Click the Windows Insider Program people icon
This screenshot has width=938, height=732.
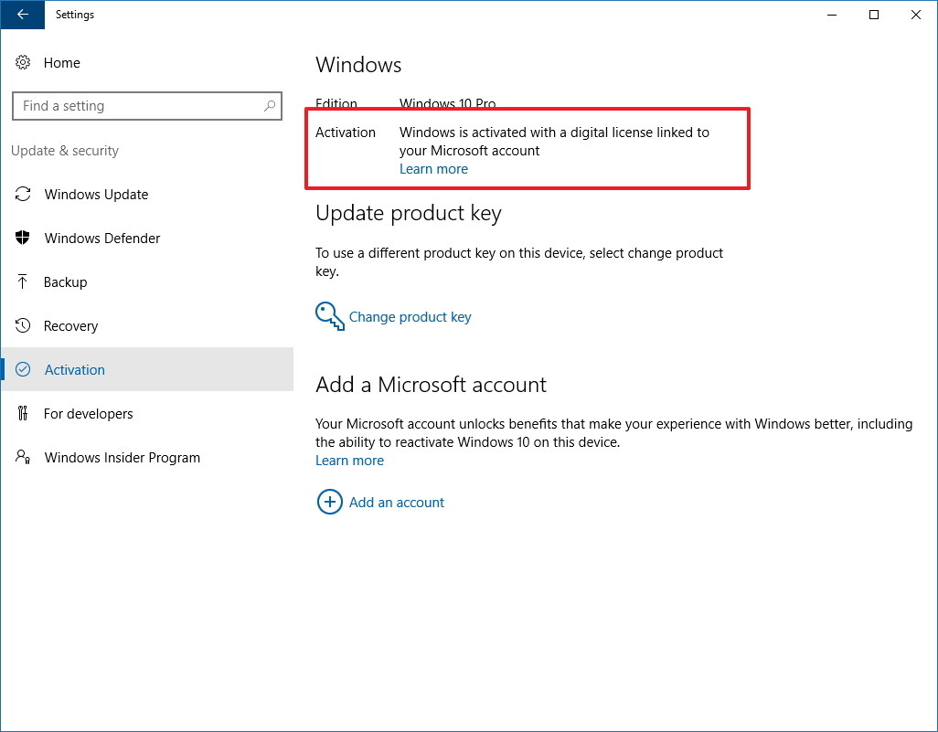point(27,457)
